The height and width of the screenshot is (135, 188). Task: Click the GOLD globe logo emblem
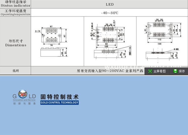point(23,94)
